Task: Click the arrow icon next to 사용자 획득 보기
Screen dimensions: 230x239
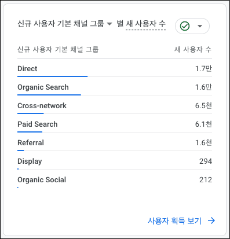Action: pos(211,220)
